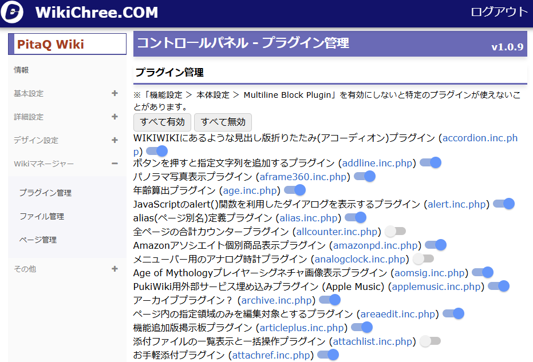Toggle the accordion.inc.php plugin switch
Viewport: 533px width, 362px height.
(x=157, y=151)
